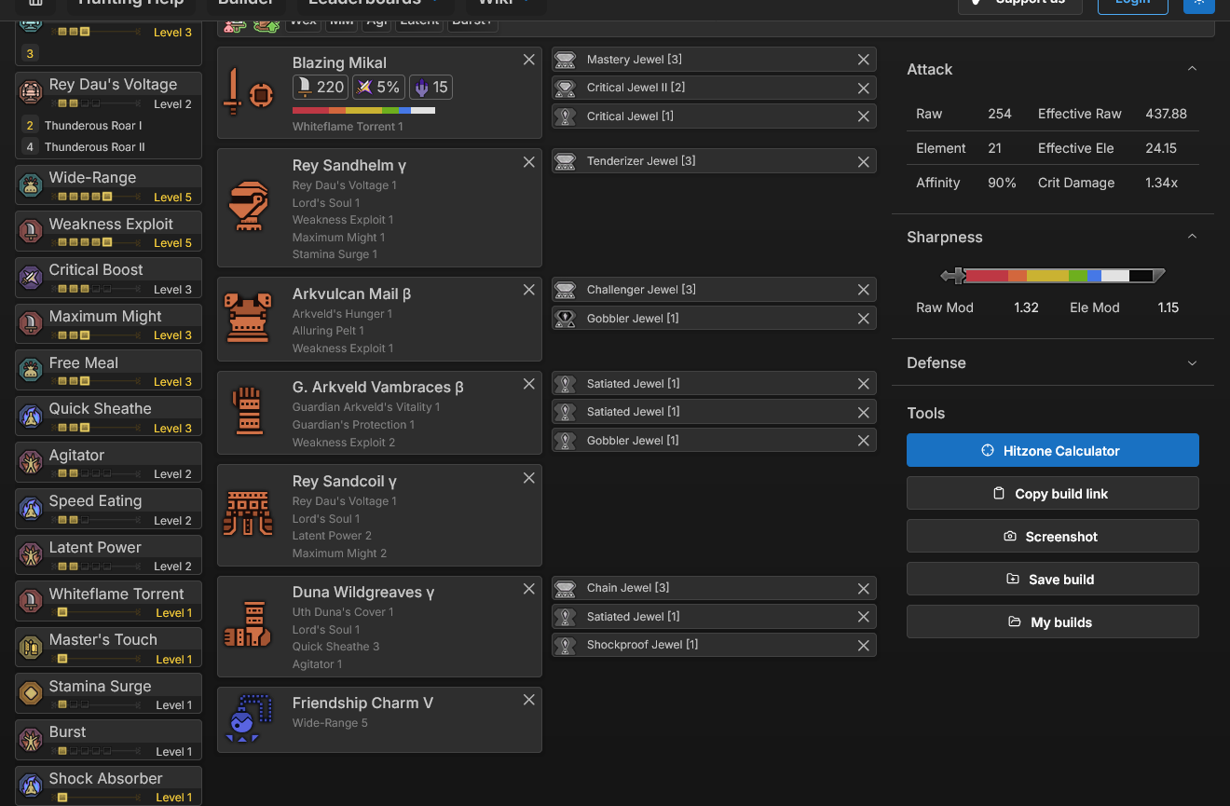Click the Maximum Might skill icon
This screenshot has width=1230, height=806.
pos(31,323)
